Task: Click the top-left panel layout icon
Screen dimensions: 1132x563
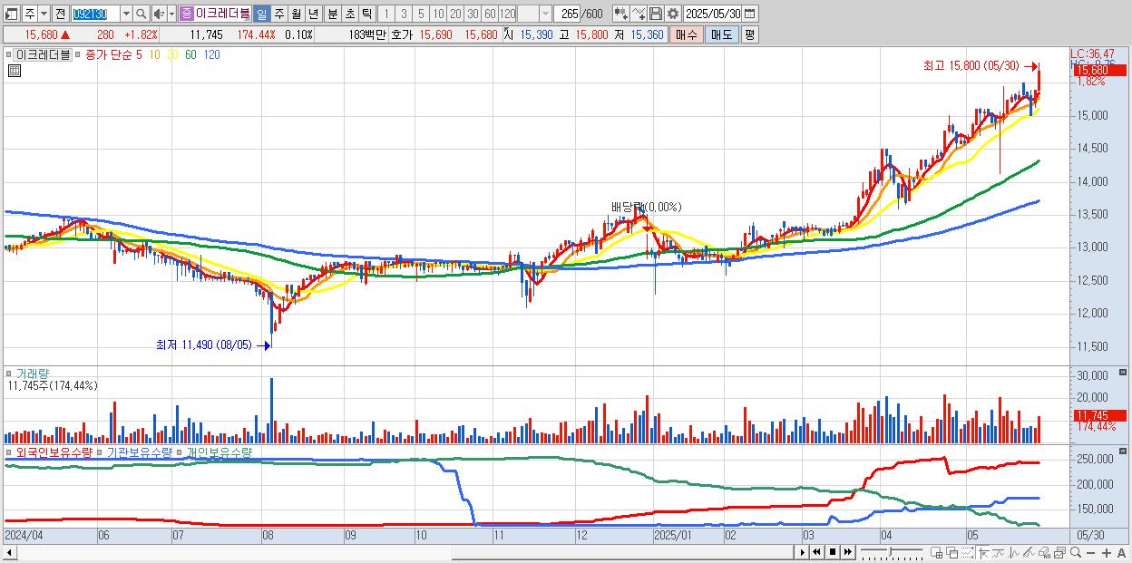Action: point(11,14)
